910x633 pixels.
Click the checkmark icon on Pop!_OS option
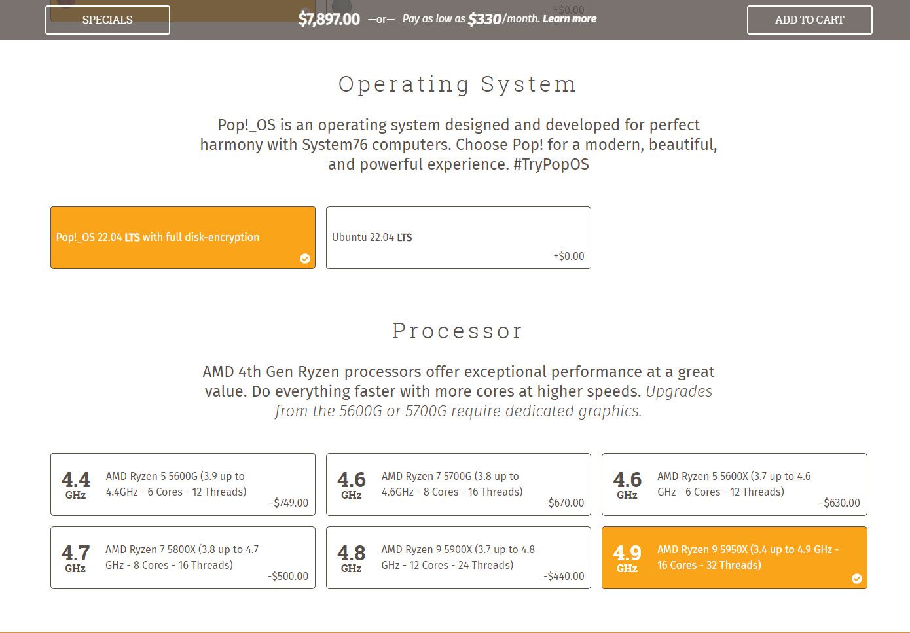click(x=305, y=259)
